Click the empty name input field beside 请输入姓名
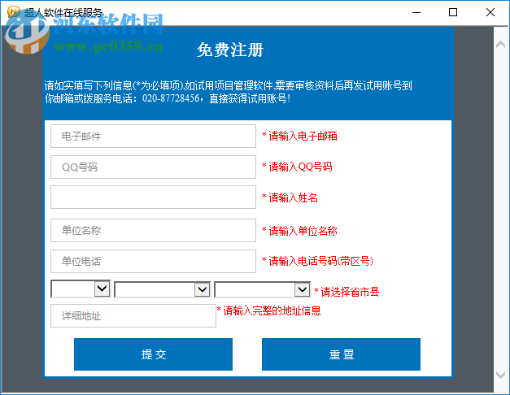510x395 pixels. [153, 197]
